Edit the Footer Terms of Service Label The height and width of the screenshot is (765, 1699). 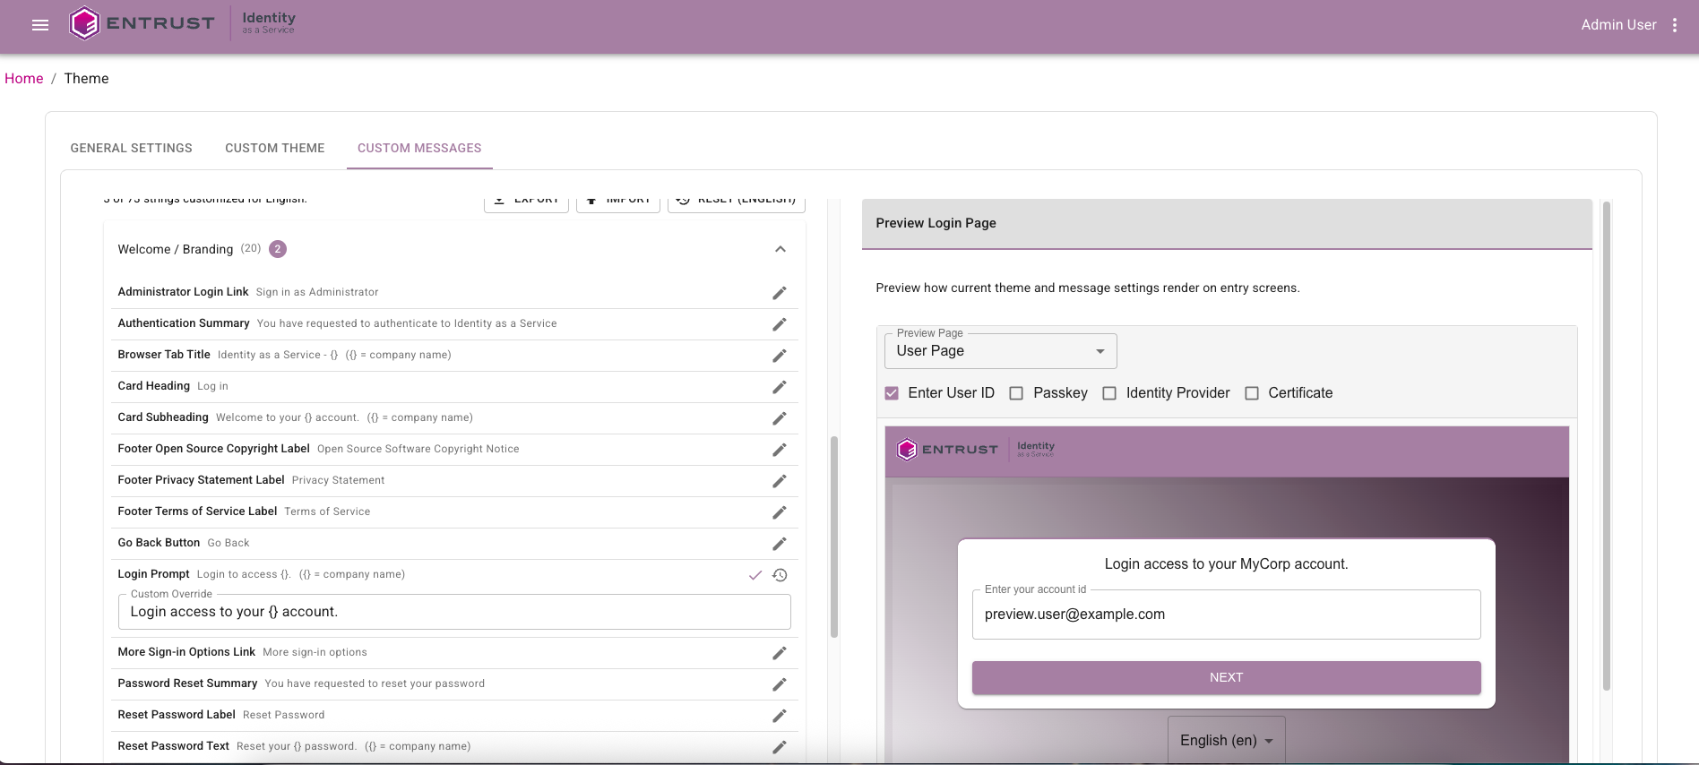(780, 512)
